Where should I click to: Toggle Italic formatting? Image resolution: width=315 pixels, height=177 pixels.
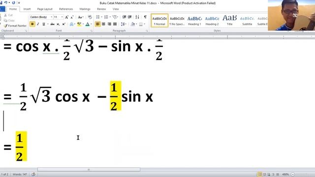coord(38,24)
